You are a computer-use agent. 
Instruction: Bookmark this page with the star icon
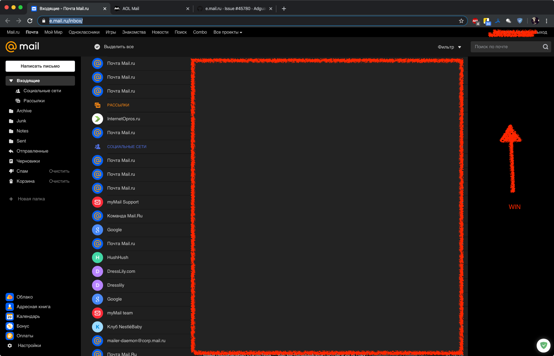tap(461, 21)
